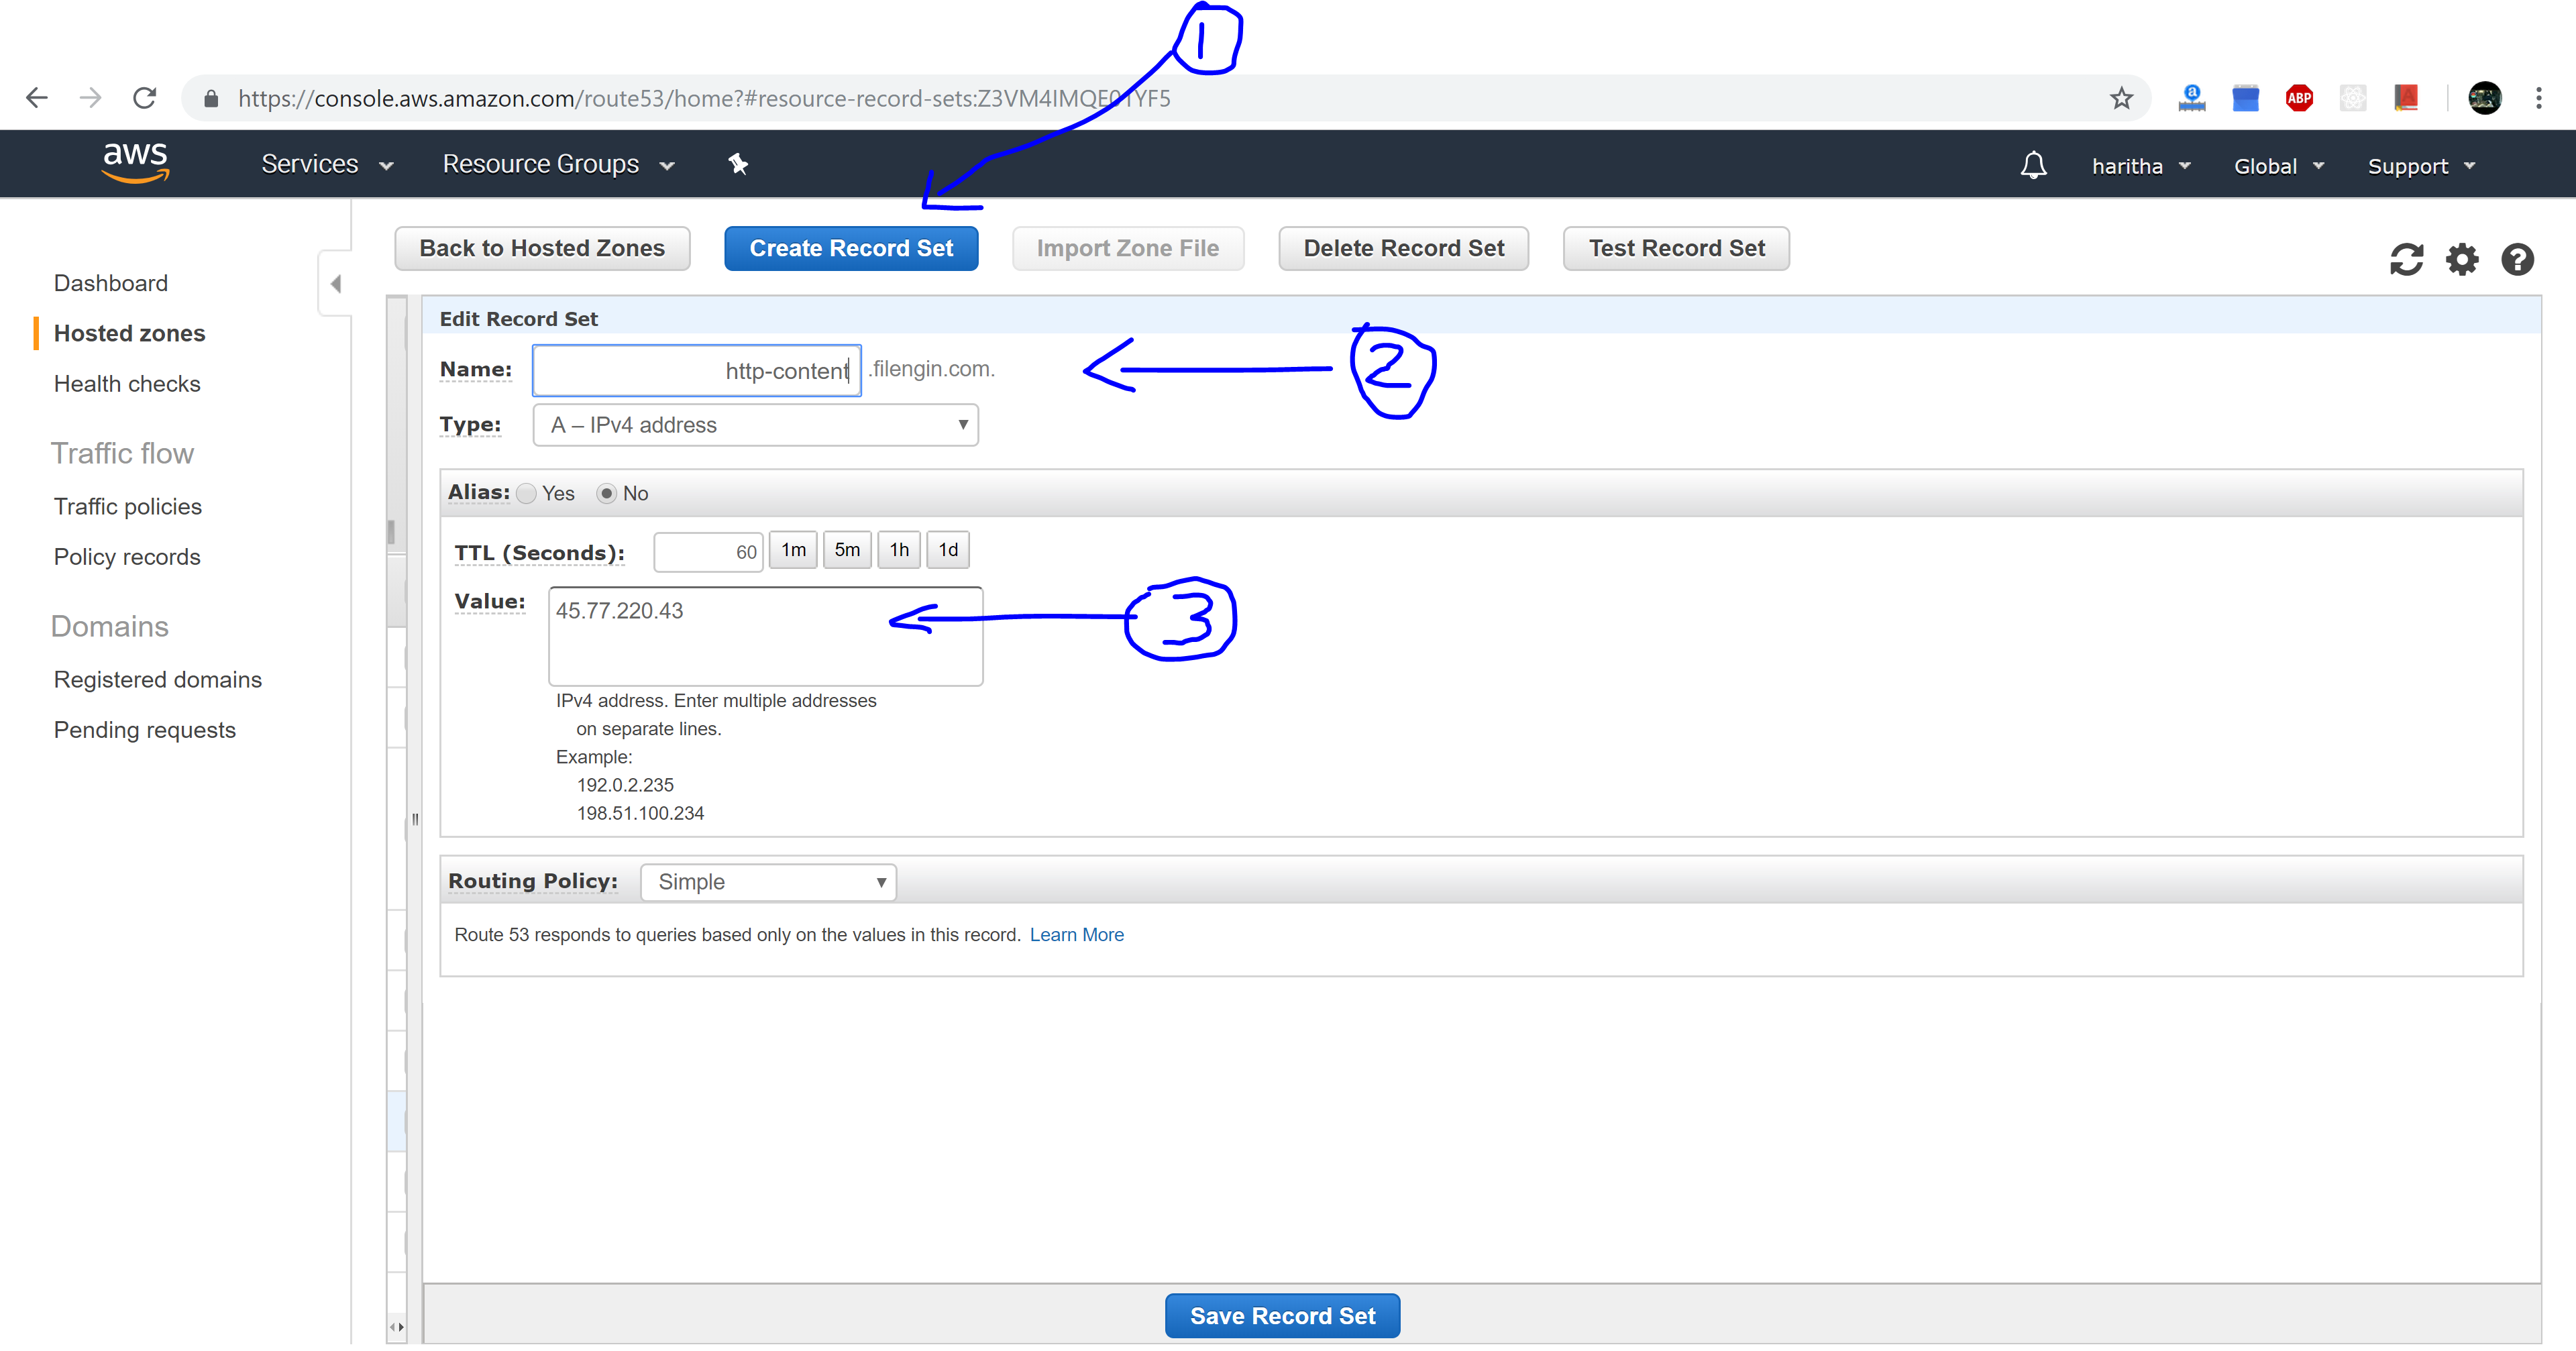Set TTL to 1m
Screen dimensions: 2576x1351
pos(793,550)
